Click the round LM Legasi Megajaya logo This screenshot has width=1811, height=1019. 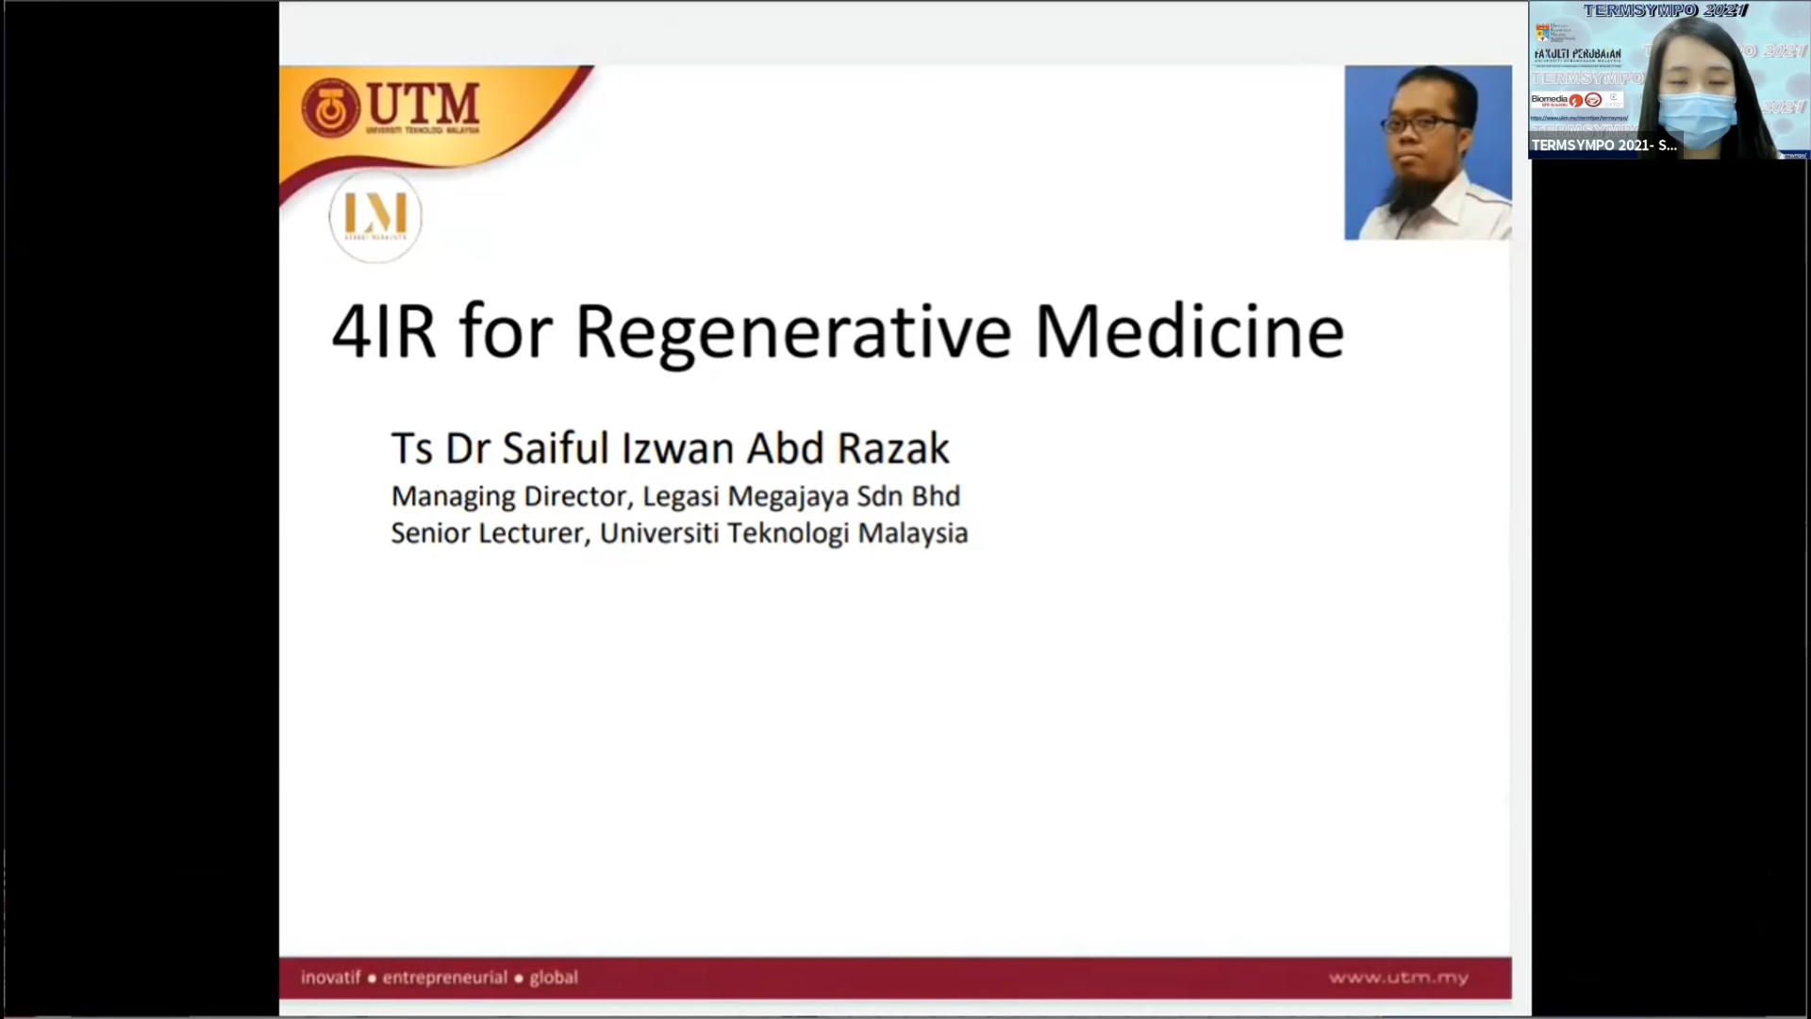tap(375, 216)
